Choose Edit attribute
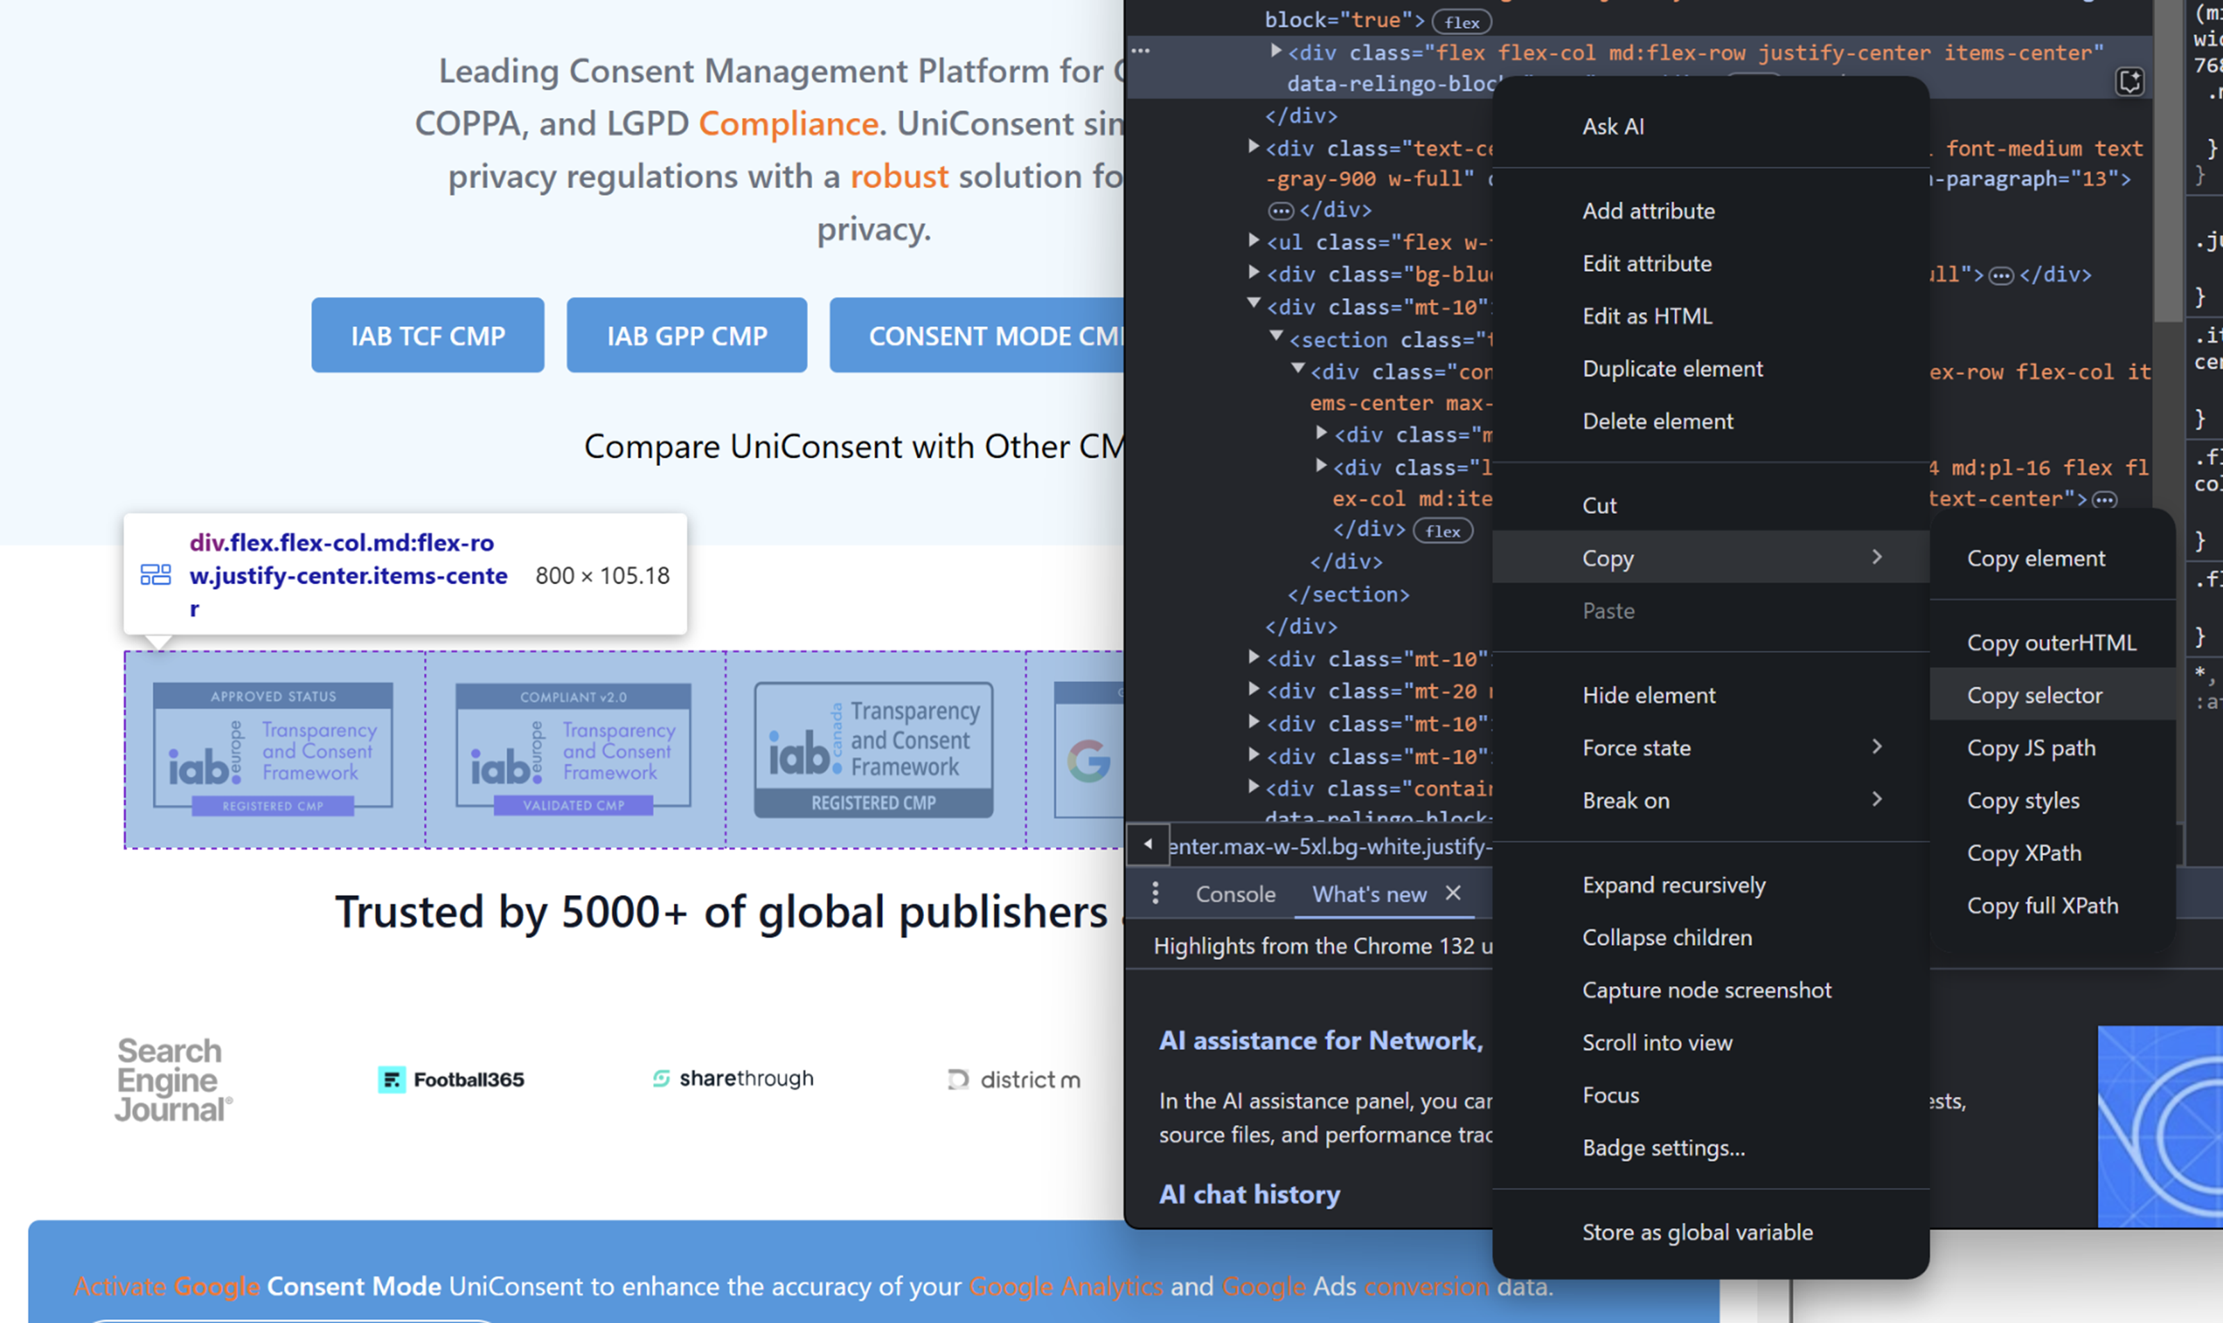This screenshot has height=1323, width=2223. click(x=1710, y=264)
